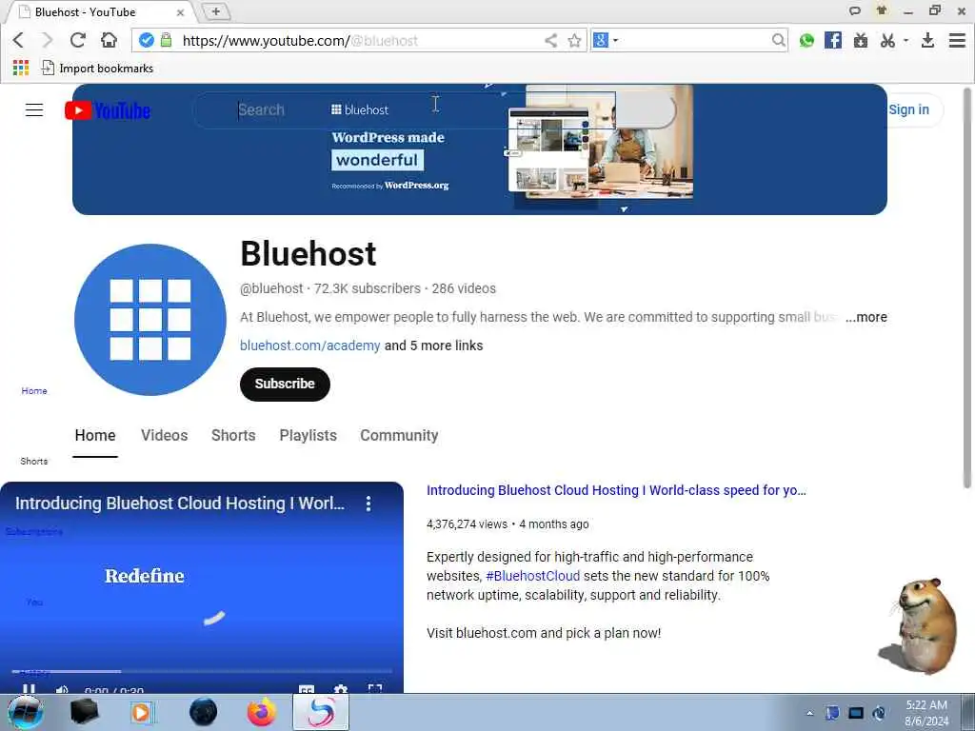Screen dimensions: 975x731
Task: Pause the playing video
Action: coord(29,689)
